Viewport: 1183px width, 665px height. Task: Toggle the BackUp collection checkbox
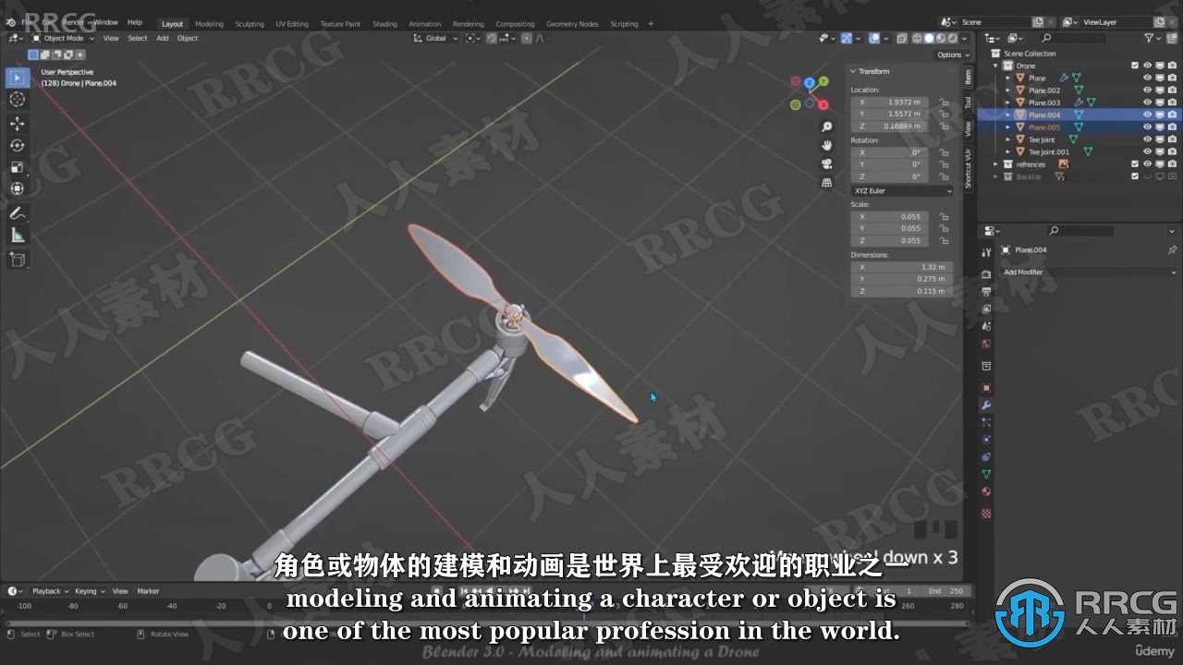[x=1135, y=176]
